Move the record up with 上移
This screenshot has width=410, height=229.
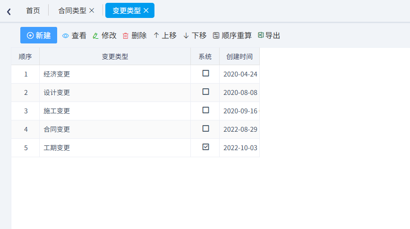(x=165, y=35)
